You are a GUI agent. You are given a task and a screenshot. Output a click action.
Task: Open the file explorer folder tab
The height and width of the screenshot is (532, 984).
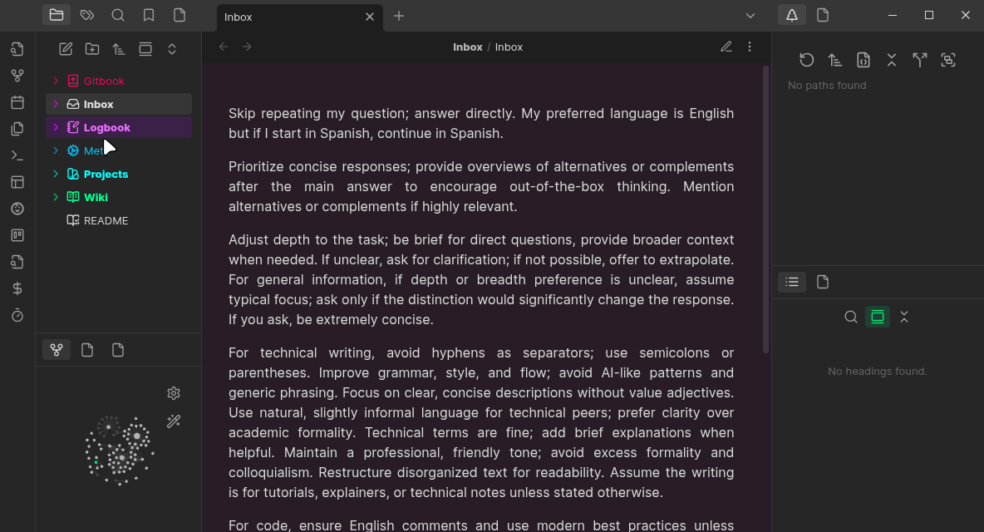[57, 15]
